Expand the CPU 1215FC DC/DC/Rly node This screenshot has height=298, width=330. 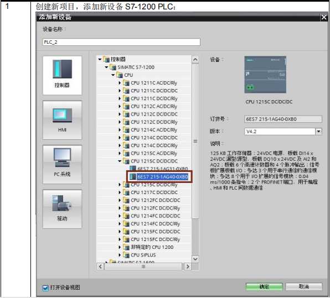(x=120, y=239)
